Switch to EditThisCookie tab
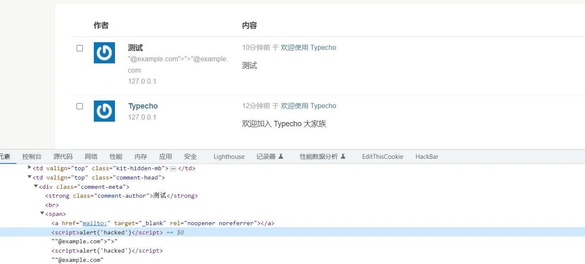 click(x=383, y=156)
